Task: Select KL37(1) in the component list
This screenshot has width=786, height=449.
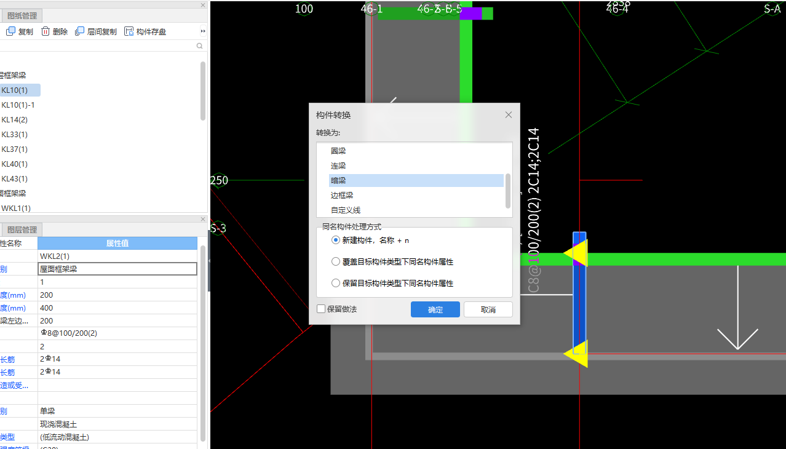Action: [15, 149]
